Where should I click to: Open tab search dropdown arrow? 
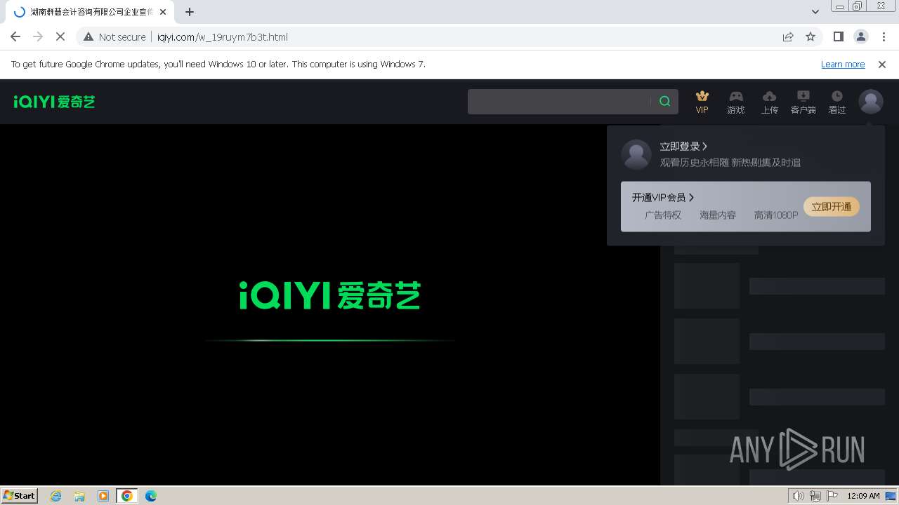pyautogui.click(x=815, y=12)
